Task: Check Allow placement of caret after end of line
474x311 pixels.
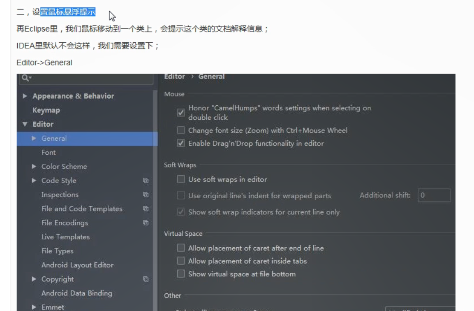Action: pos(180,248)
